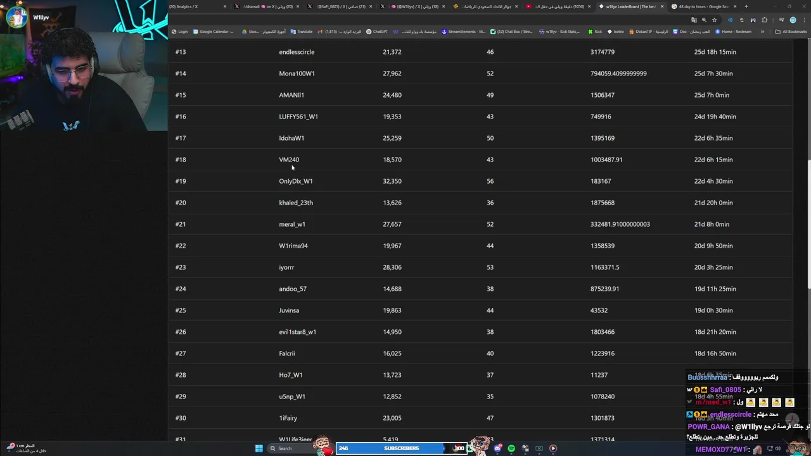The width and height of the screenshot is (811, 456).
Task: Open the Windows Start menu
Action: 259,448
